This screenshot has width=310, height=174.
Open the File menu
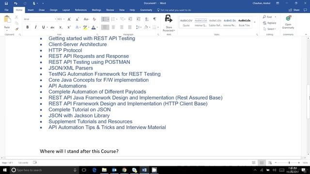(6, 10)
